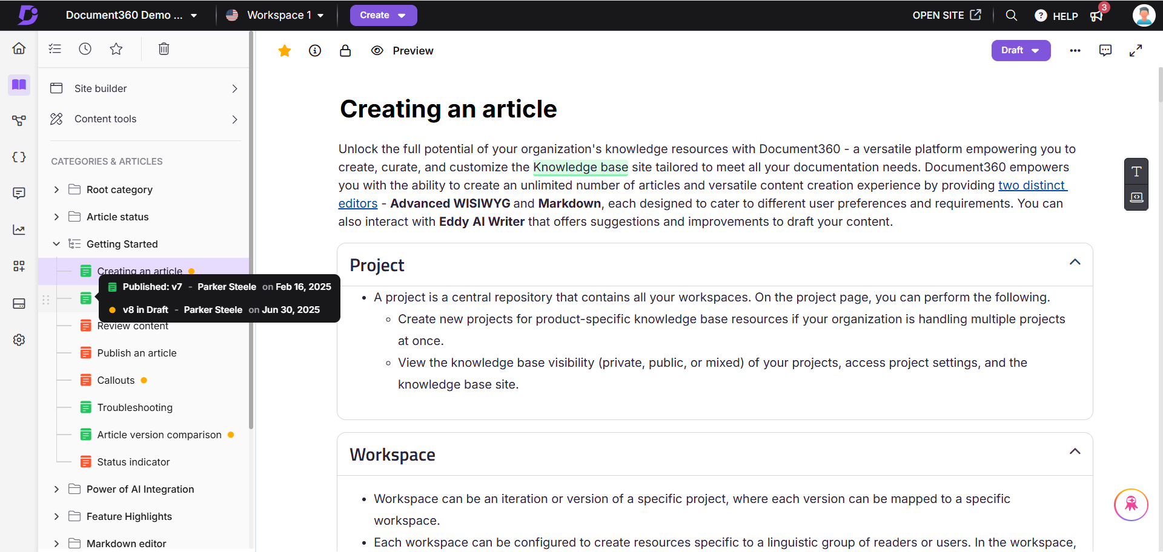Open the Documentation book icon
1163x552 pixels.
(19, 85)
